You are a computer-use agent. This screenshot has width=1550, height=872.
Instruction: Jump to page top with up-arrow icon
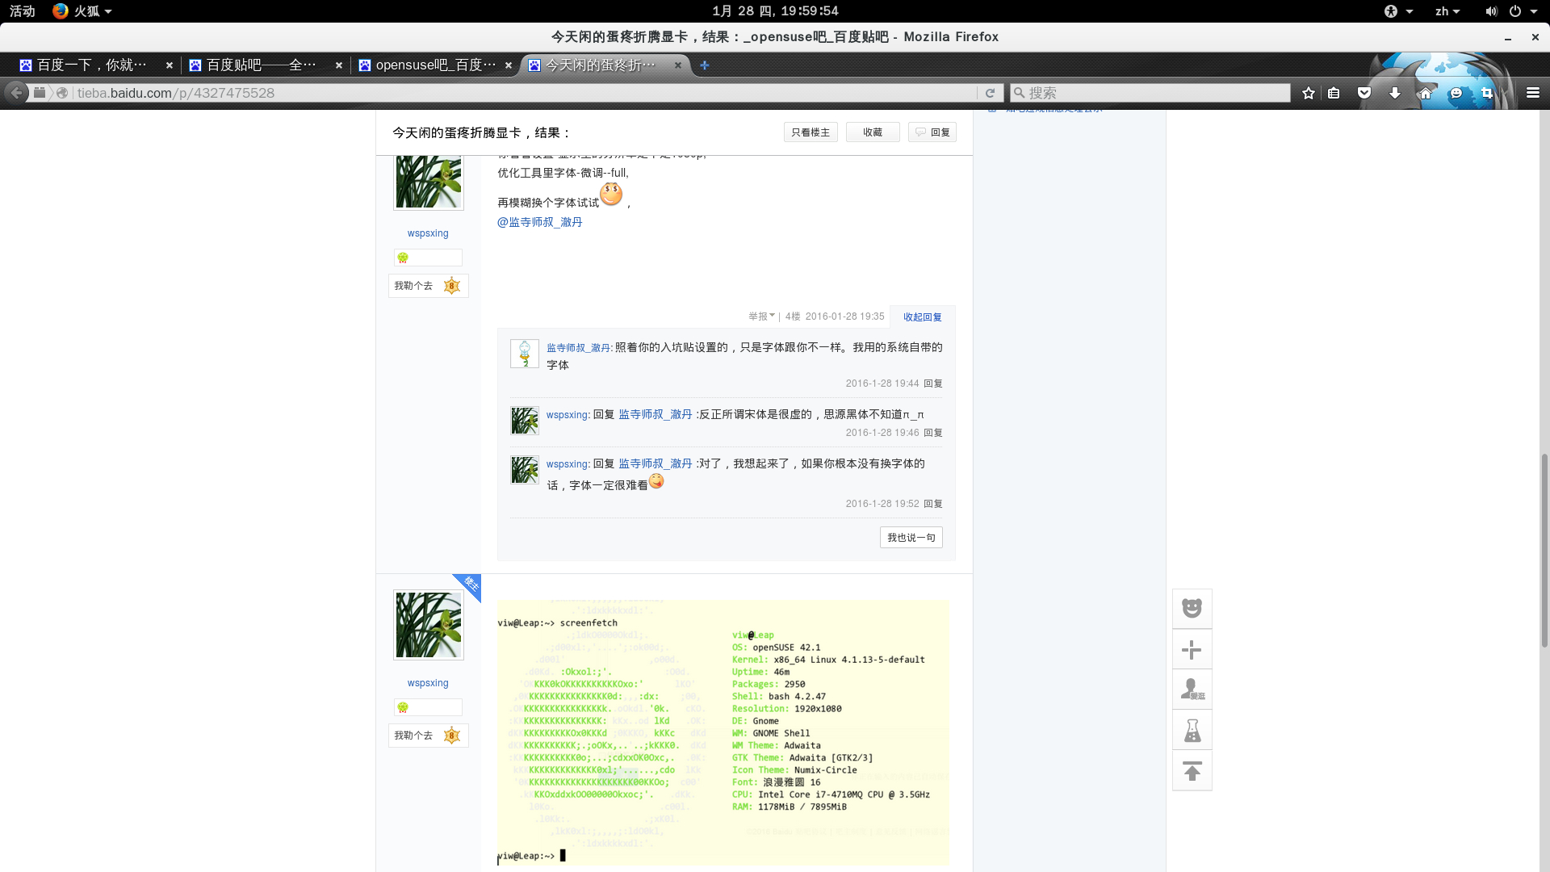click(x=1192, y=770)
